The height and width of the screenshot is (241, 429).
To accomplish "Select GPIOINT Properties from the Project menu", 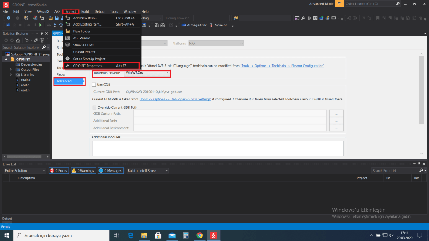I will coord(88,66).
